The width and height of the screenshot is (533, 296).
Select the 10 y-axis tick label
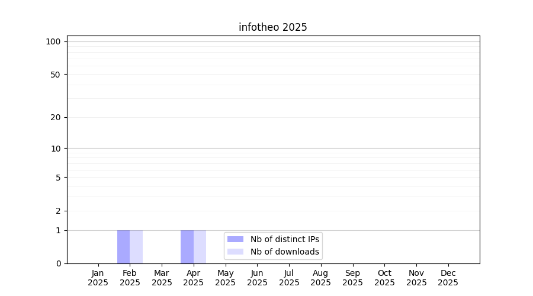[55, 149]
